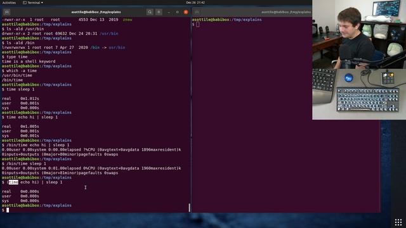Click 'real 0m1.005s' timing output
Image resolution: width=406 pixels, height=228 pixels.
tap(20, 127)
